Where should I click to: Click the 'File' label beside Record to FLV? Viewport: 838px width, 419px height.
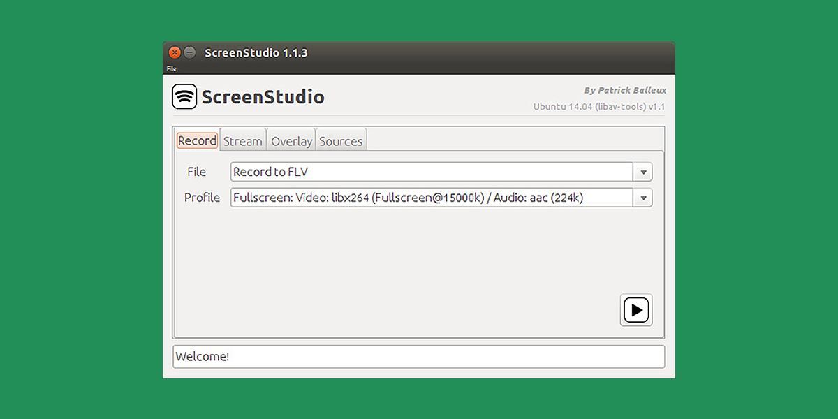[197, 172]
